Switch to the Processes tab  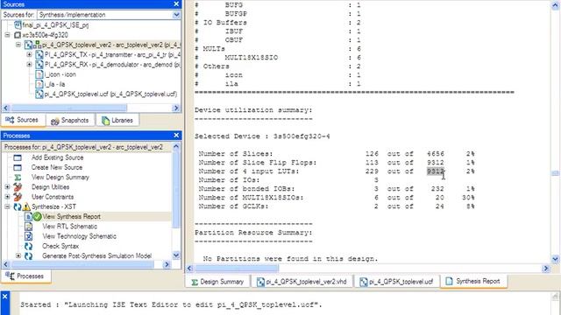tap(26, 276)
